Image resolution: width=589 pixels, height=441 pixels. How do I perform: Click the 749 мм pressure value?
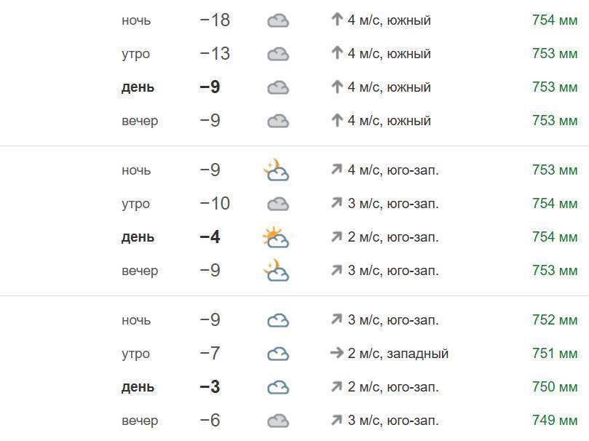pos(555,421)
